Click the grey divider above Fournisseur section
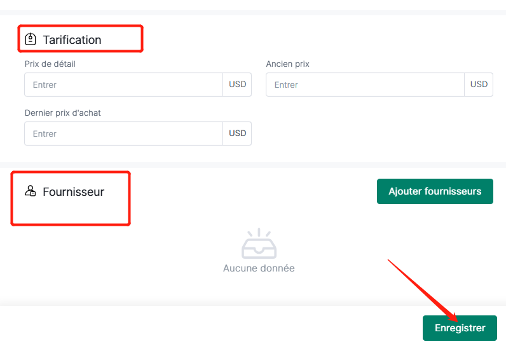Screen dimensions: 506x344 tap(253, 165)
